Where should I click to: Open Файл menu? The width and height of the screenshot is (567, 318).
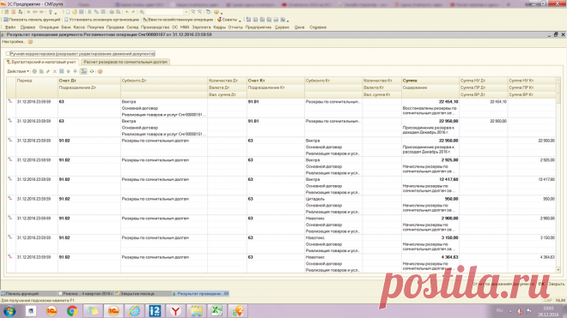click(x=10, y=27)
